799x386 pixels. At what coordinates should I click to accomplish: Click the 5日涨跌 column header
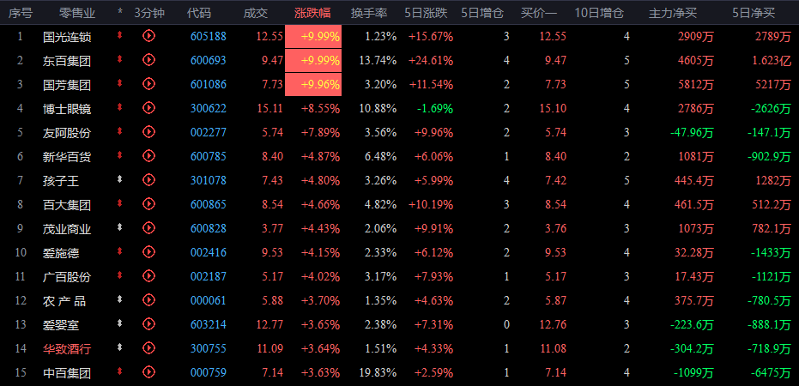tap(426, 13)
